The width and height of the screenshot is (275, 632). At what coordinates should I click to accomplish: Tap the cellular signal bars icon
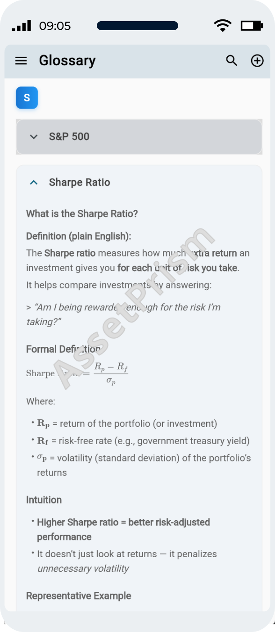pyautogui.click(x=21, y=26)
